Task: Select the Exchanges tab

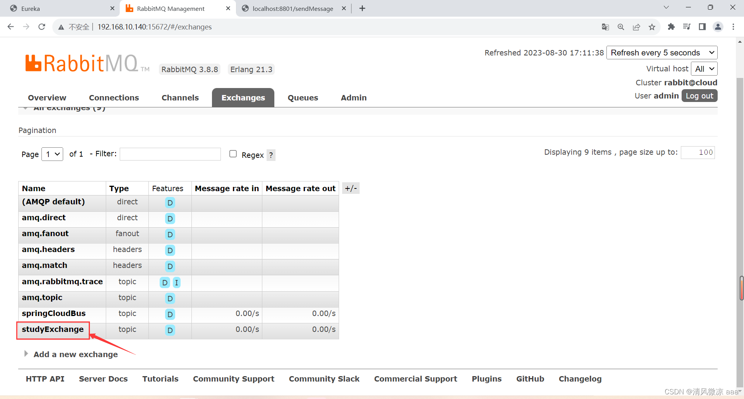Action: (x=243, y=98)
